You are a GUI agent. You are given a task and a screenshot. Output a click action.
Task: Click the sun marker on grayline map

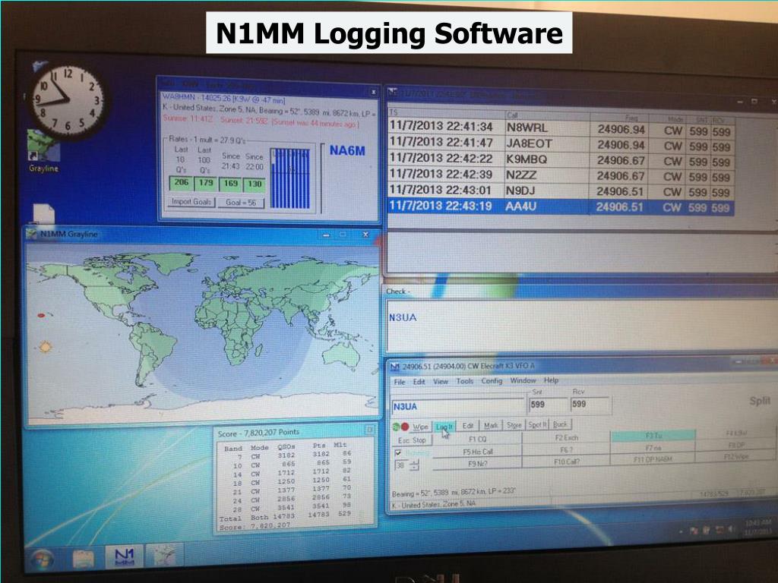tap(45, 346)
